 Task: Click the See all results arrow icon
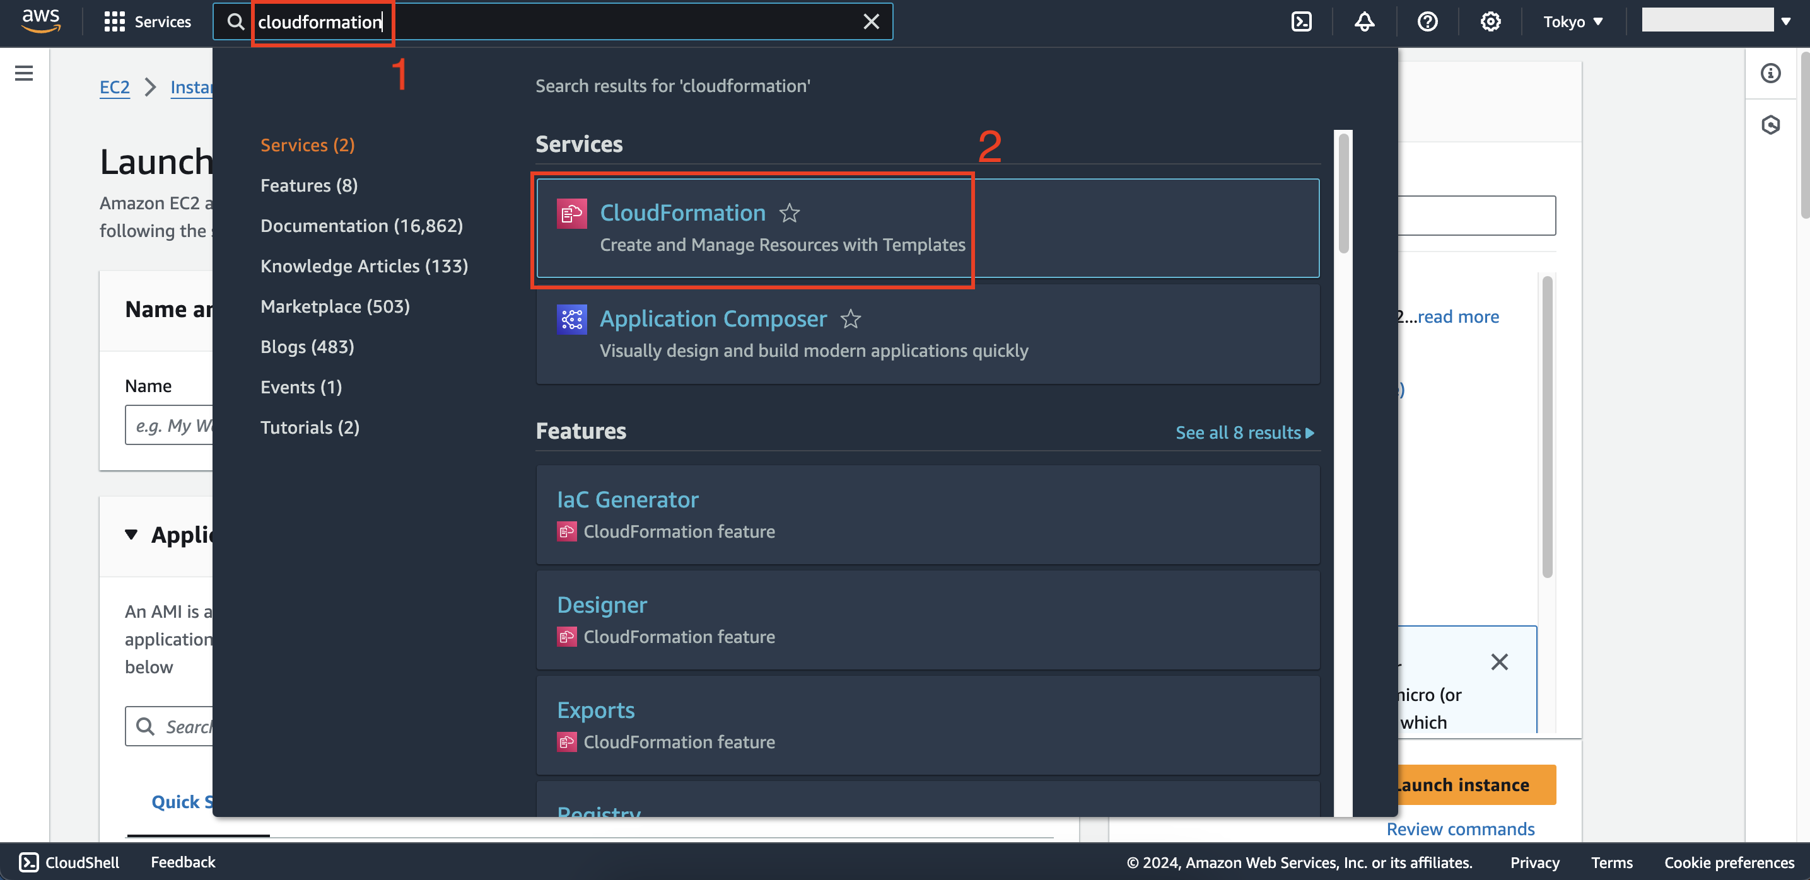(1310, 433)
